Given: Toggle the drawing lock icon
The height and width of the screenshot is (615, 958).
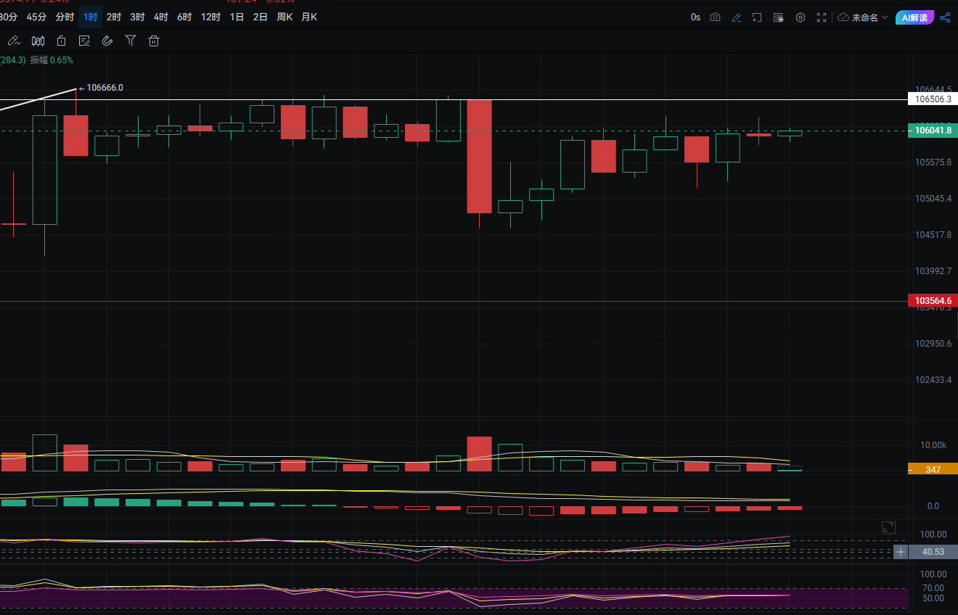Looking at the screenshot, I should (61, 41).
